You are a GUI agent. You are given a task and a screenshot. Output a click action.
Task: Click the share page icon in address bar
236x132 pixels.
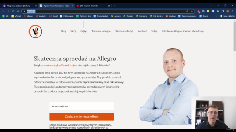pyautogui.click(x=187, y=11)
